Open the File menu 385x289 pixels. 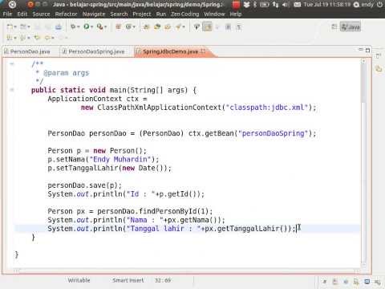pos(7,14)
